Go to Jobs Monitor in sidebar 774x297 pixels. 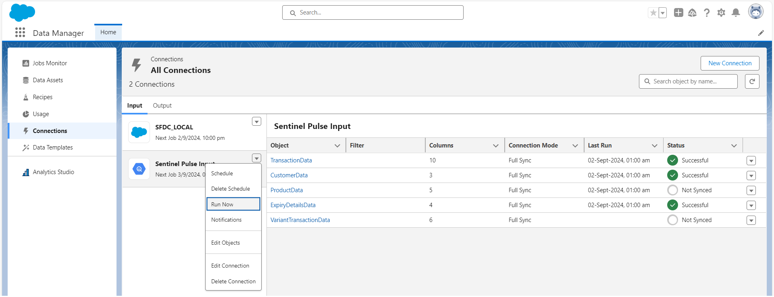(x=50, y=63)
